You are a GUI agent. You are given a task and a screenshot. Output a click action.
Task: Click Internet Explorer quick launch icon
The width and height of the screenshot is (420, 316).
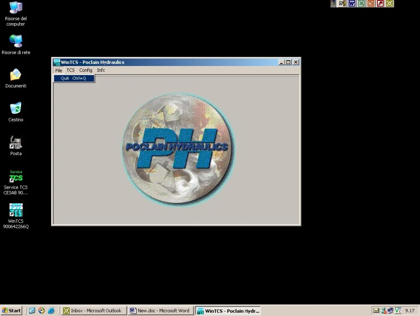(51, 311)
